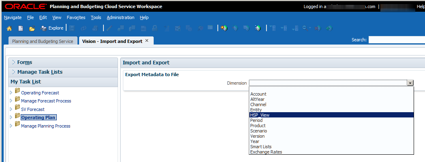Choose AltYear from the Dimension list
Screen dimensions: 425x162
pyautogui.click(x=331, y=99)
